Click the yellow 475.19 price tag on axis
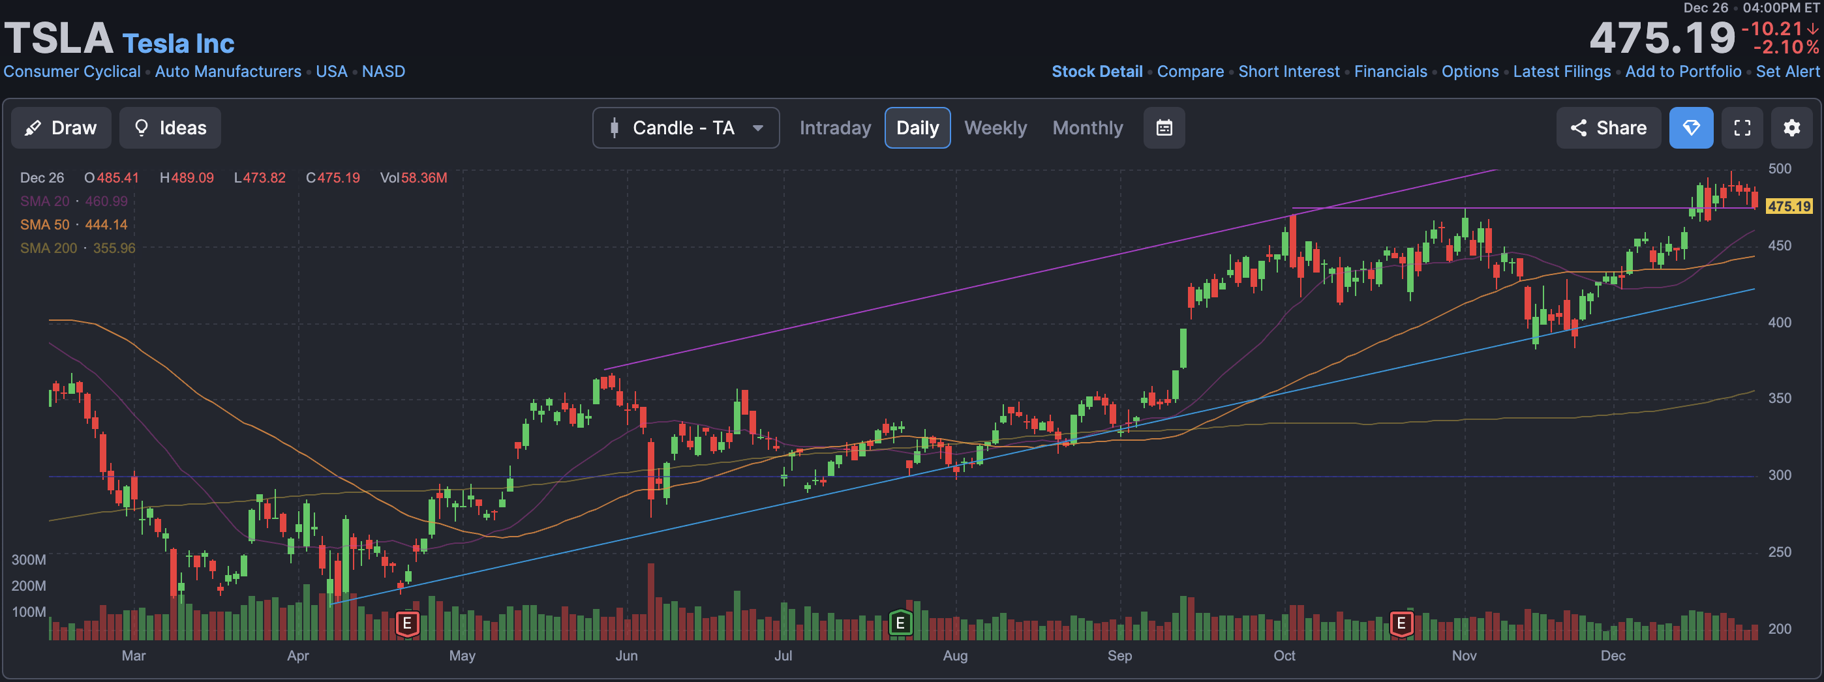The image size is (1824, 682). [x=1789, y=206]
